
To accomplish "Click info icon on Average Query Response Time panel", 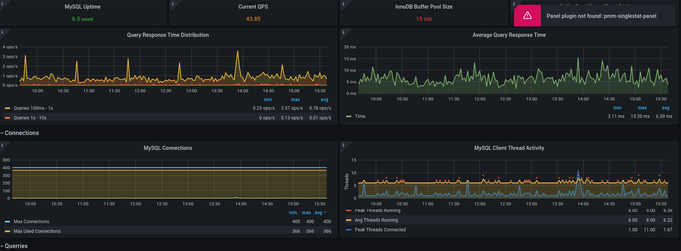I will 343,32.
